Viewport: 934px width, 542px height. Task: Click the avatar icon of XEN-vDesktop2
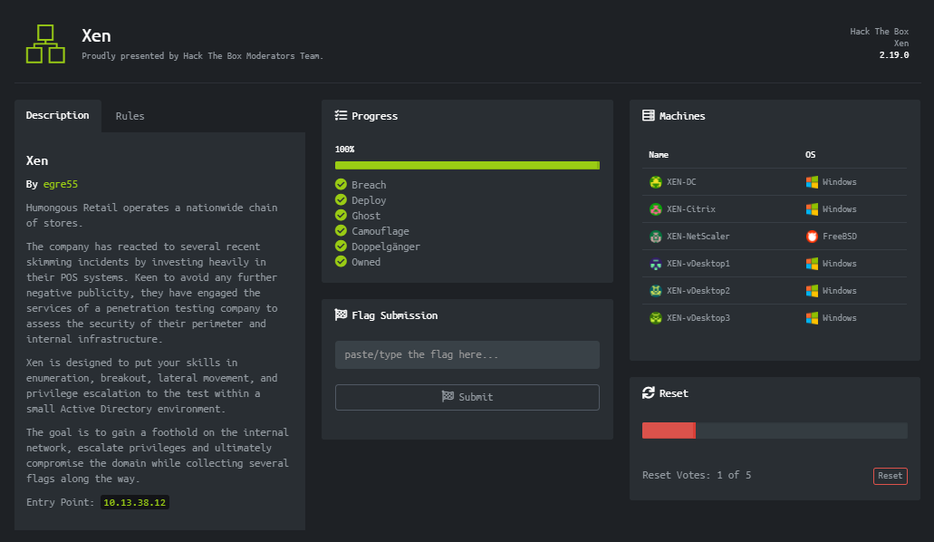point(657,291)
